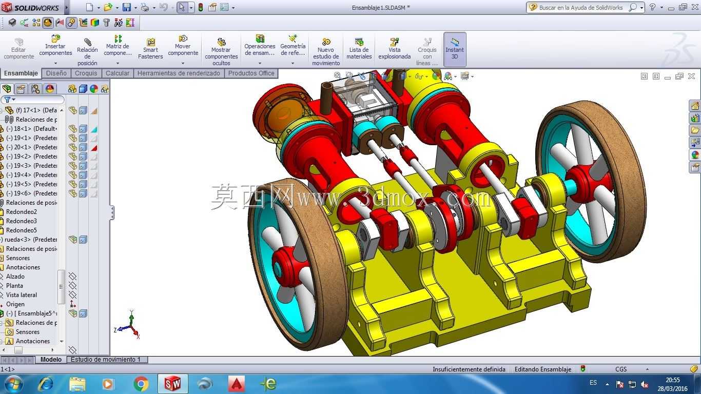Image resolution: width=701 pixels, height=394 pixels.
Task: Select Vista lateral plane in tree
Action: pyautogui.click(x=22, y=295)
